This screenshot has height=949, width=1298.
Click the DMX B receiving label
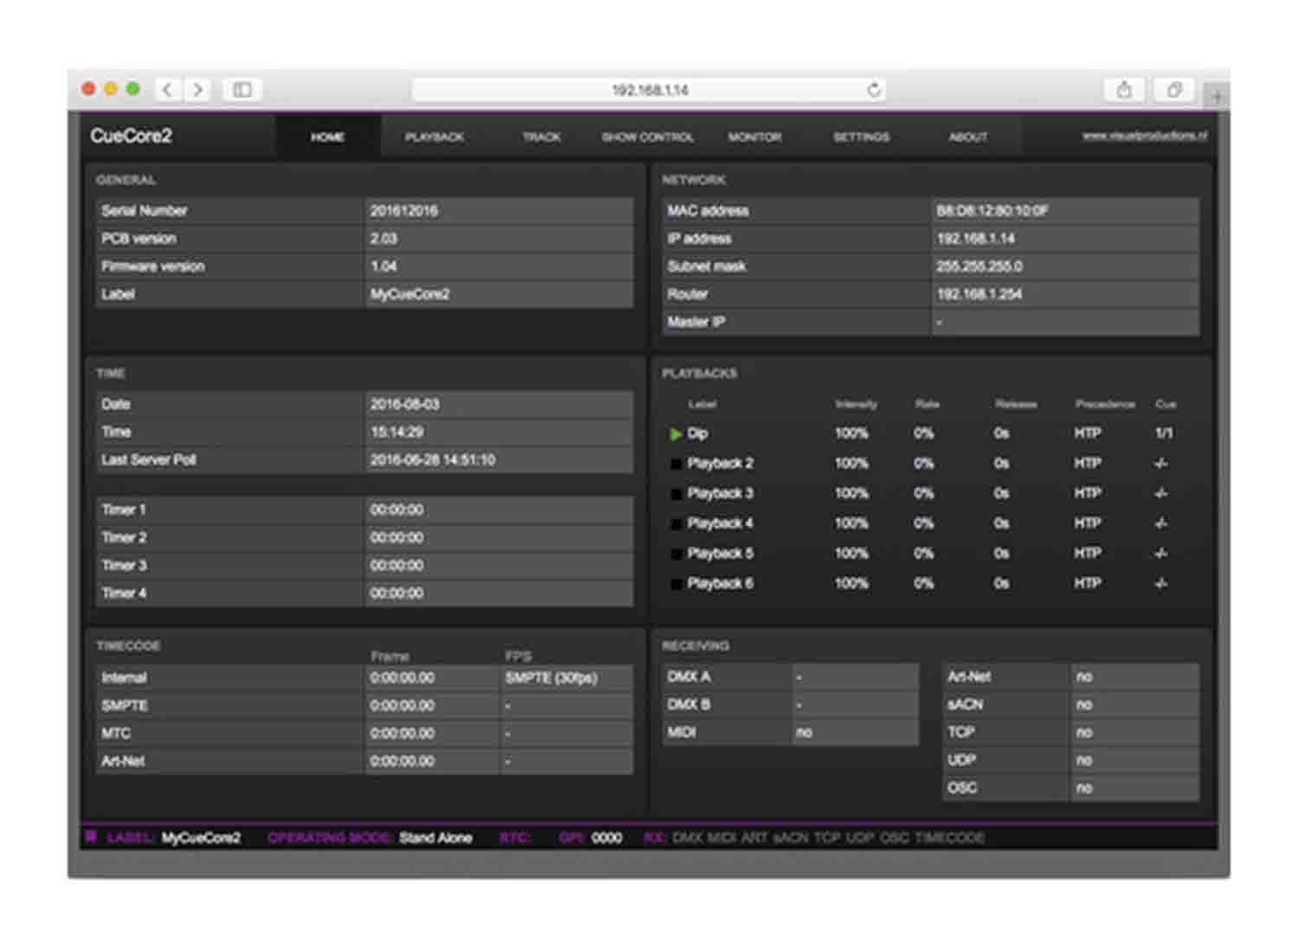click(689, 704)
